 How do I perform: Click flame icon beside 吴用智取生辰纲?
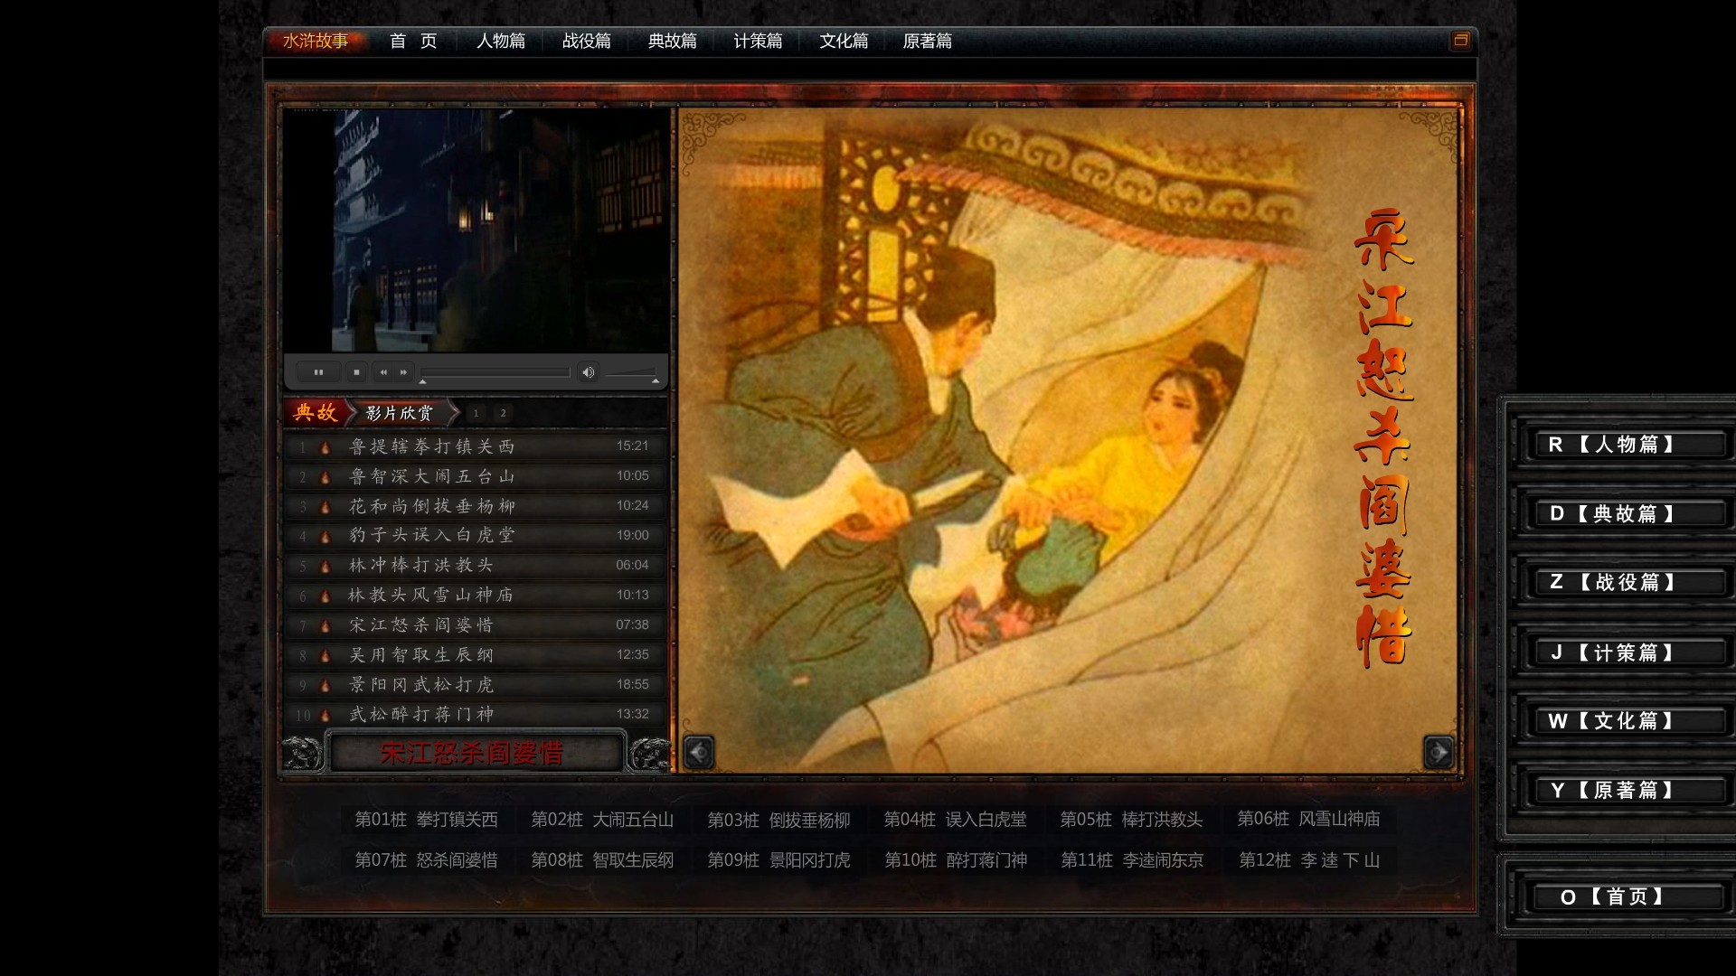[325, 656]
